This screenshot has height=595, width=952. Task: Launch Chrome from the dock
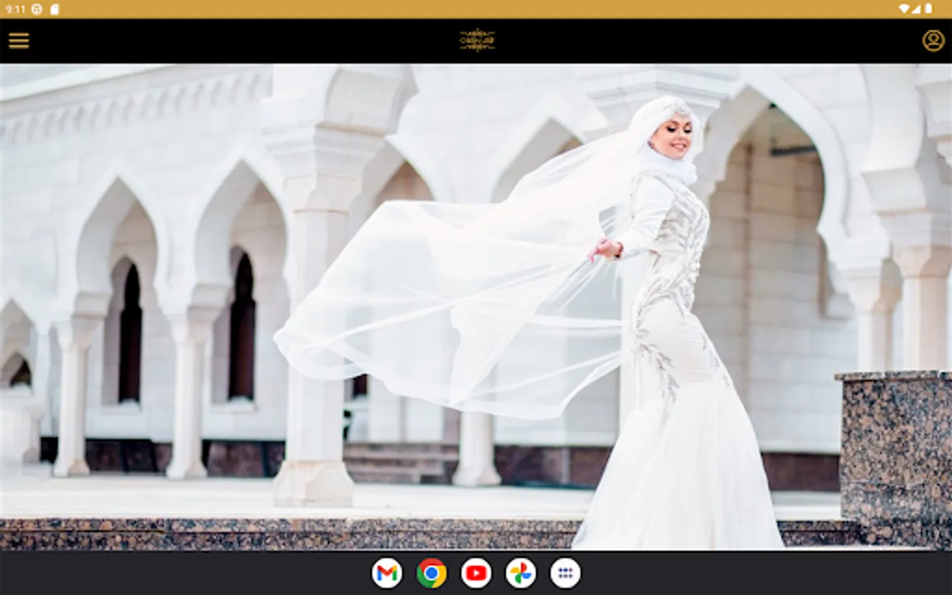coord(432,573)
